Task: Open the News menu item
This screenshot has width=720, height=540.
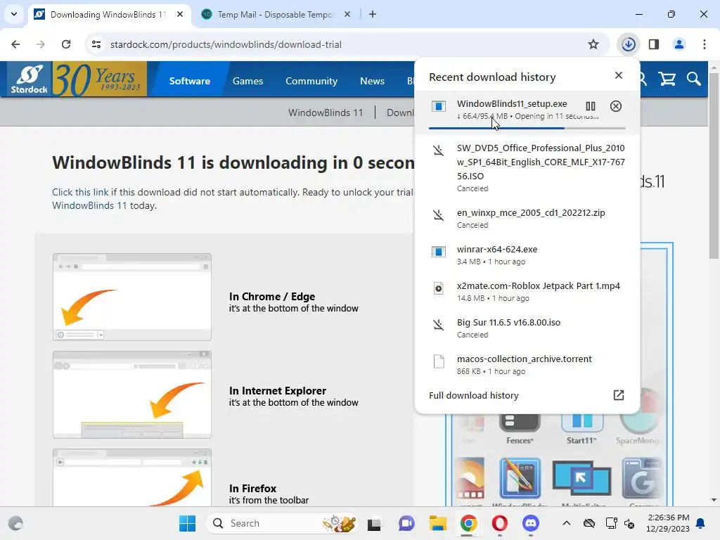Action: [372, 81]
